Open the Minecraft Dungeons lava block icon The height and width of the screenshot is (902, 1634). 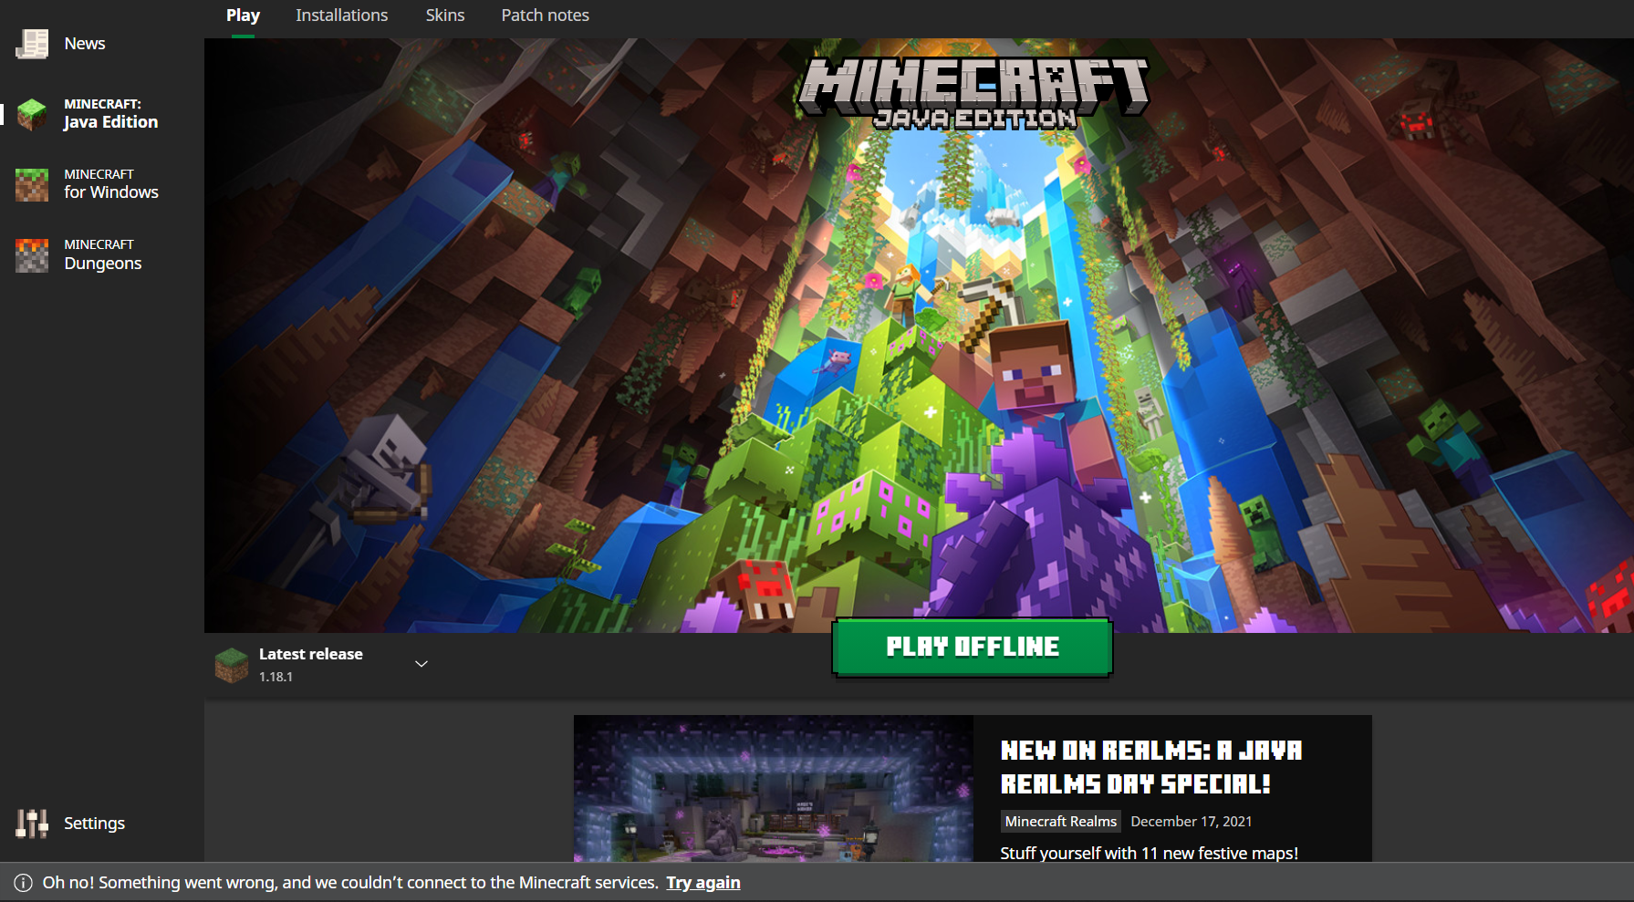pyautogui.click(x=32, y=255)
